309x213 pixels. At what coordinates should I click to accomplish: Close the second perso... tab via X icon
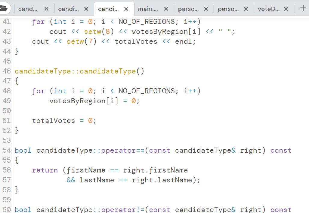click(246, 9)
